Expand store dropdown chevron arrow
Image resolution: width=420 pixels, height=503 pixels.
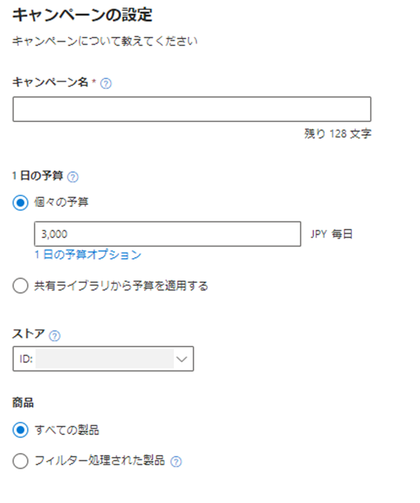click(x=182, y=359)
